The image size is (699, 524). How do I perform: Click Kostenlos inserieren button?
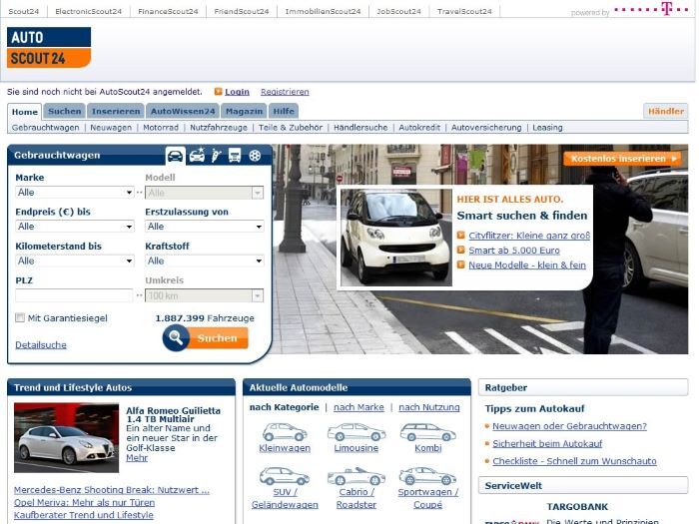(623, 158)
